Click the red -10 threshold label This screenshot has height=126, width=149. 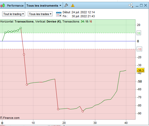coord(139,49)
